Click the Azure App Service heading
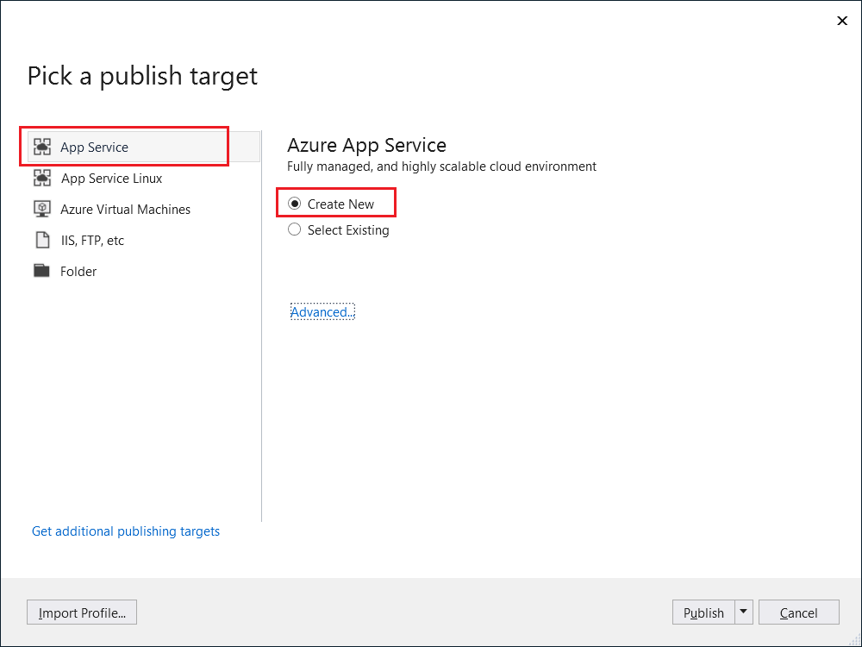The height and width of the screenshot is (647, 862). coord(366,144)
